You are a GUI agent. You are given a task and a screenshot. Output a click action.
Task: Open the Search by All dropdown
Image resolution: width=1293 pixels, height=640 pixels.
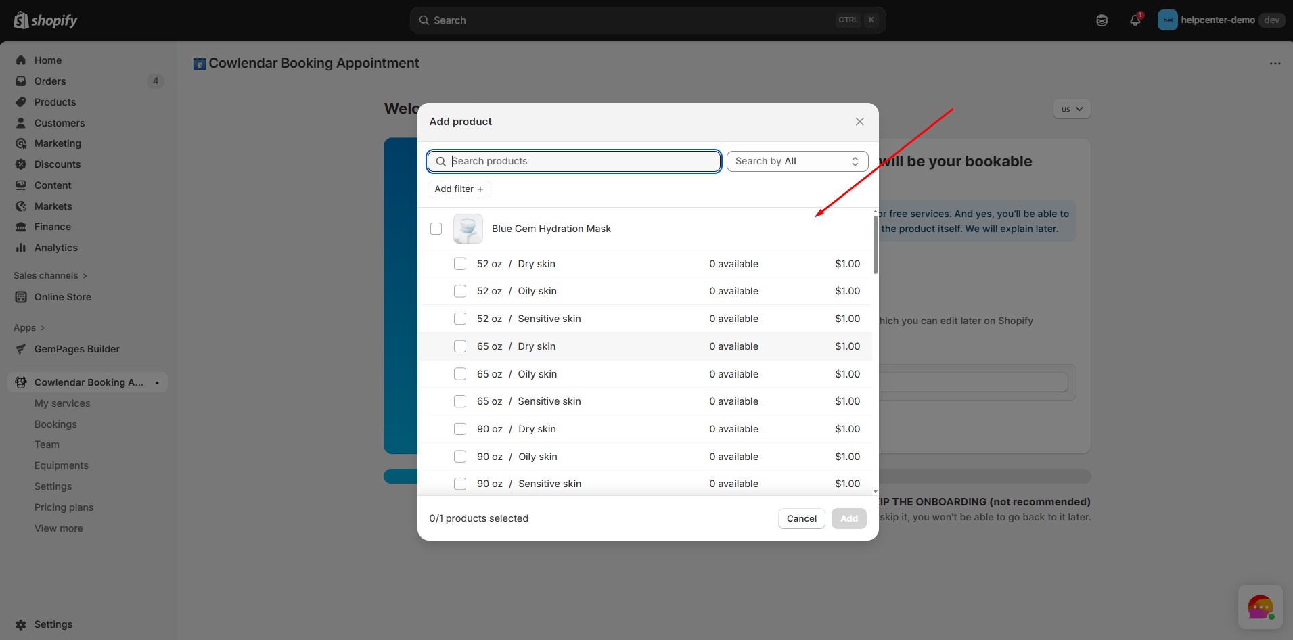tap(796, 161)
